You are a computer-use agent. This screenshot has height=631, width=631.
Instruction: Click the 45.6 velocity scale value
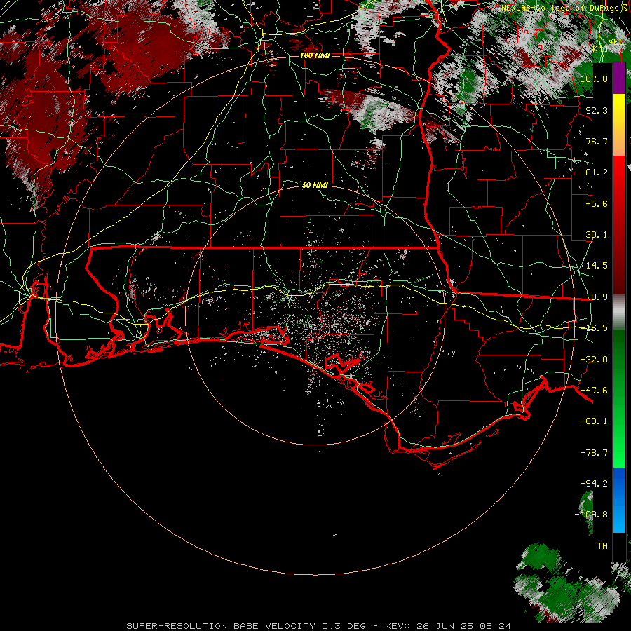tap(597, 203)
